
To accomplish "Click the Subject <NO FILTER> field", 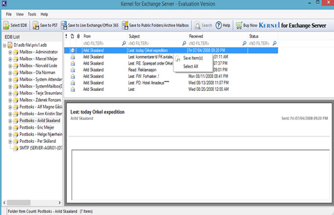I will [155, 43].
